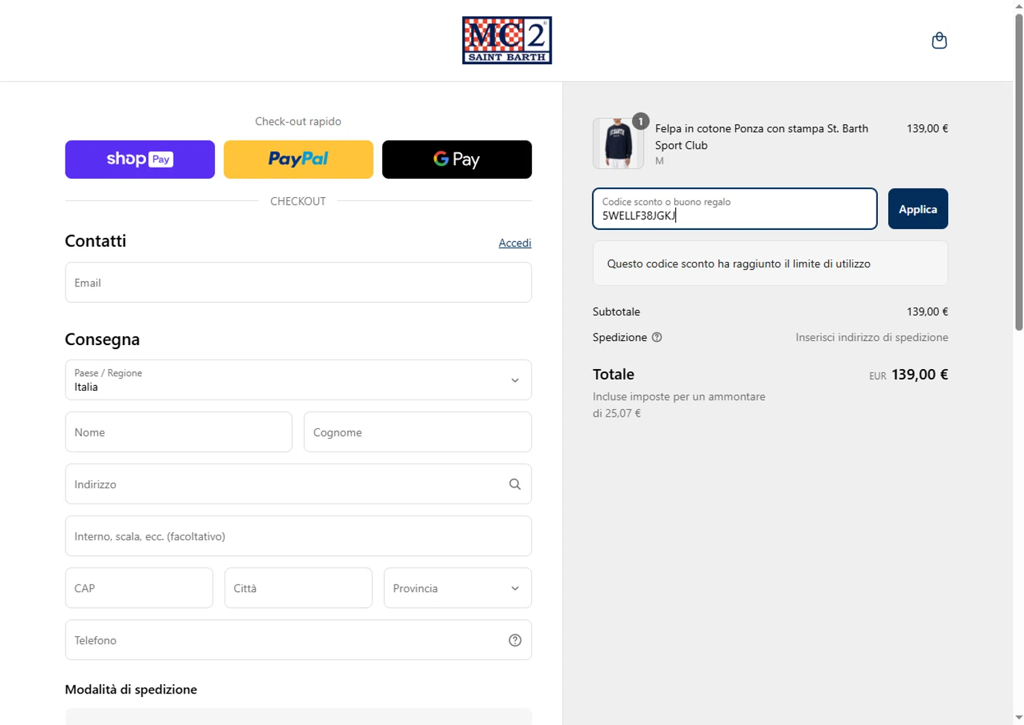Click the 'Inserisci indirizzo di spedizione' text
1024x725 pixels.
(872, 337)
